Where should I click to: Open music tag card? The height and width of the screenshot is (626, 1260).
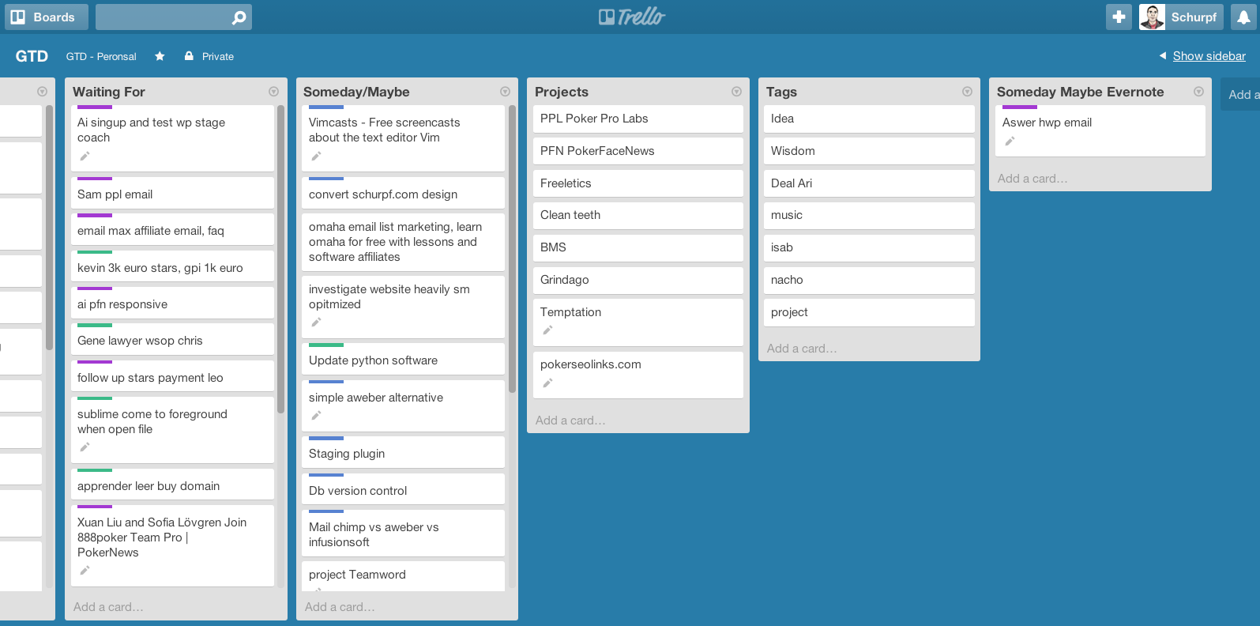click(x=869, y=215)
